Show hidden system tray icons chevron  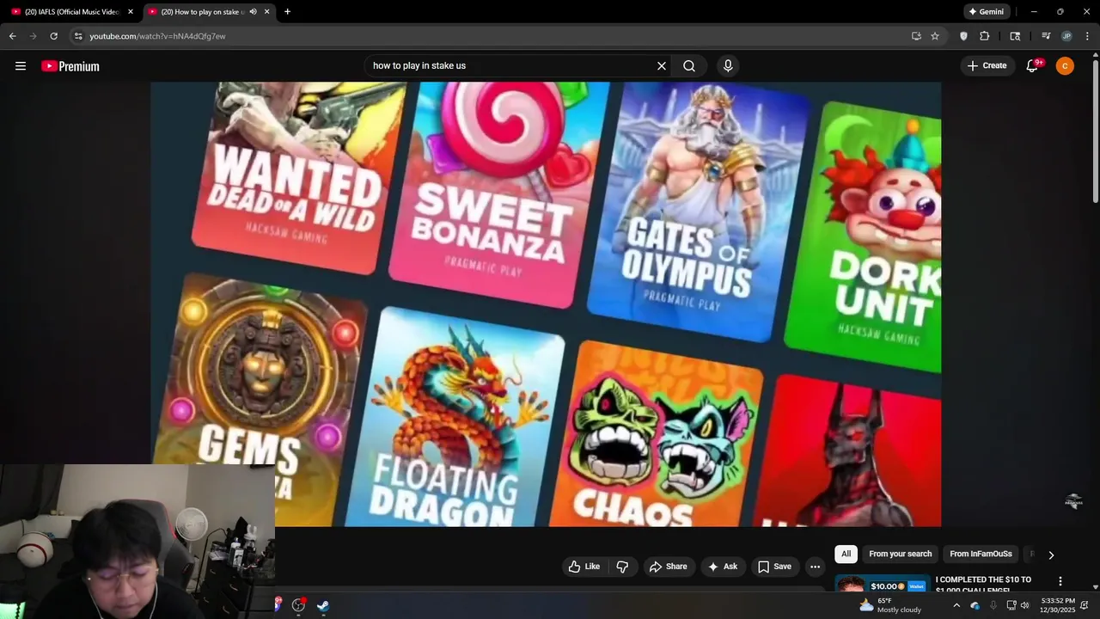pyautogui.click(x=956, y=605)
